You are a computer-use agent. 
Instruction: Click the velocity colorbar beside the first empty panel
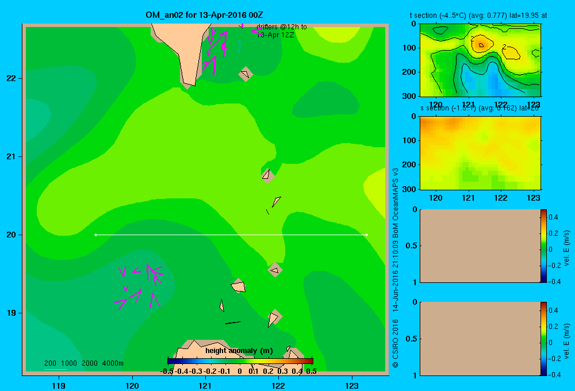point(543,246)
